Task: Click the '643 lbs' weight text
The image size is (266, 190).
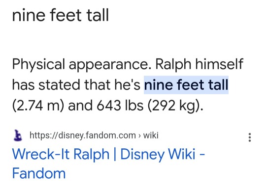Action: click(x=120, y=106)
